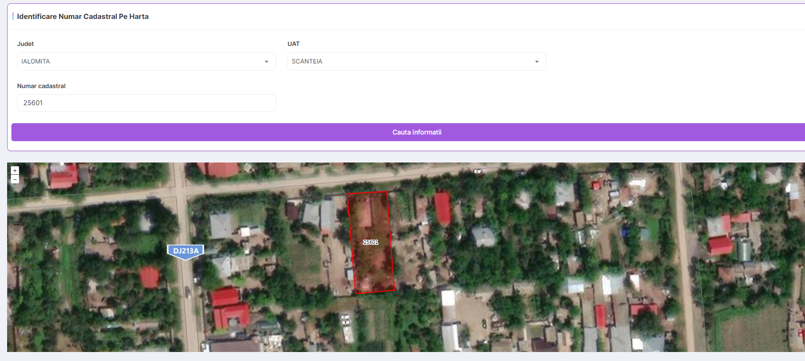Screen dimensions: 805x361
Task: Click the Identificare Numar Cadastral Pe Harta heading
Action: point(83,17)
